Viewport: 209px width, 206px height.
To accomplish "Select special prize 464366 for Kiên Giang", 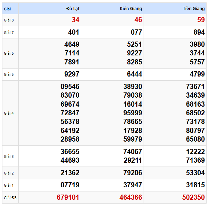I will (x=131, y=197).
